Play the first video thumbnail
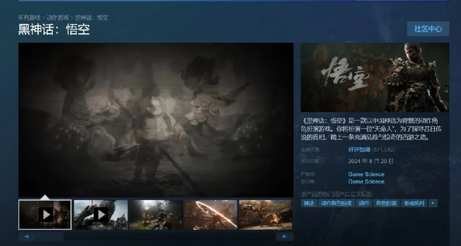Screen dimensions: 461x246 tap(45, 214)
